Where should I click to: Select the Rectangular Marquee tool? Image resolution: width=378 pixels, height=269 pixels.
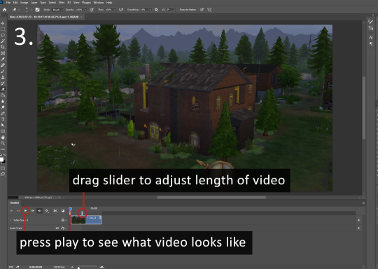pos(3,29)
